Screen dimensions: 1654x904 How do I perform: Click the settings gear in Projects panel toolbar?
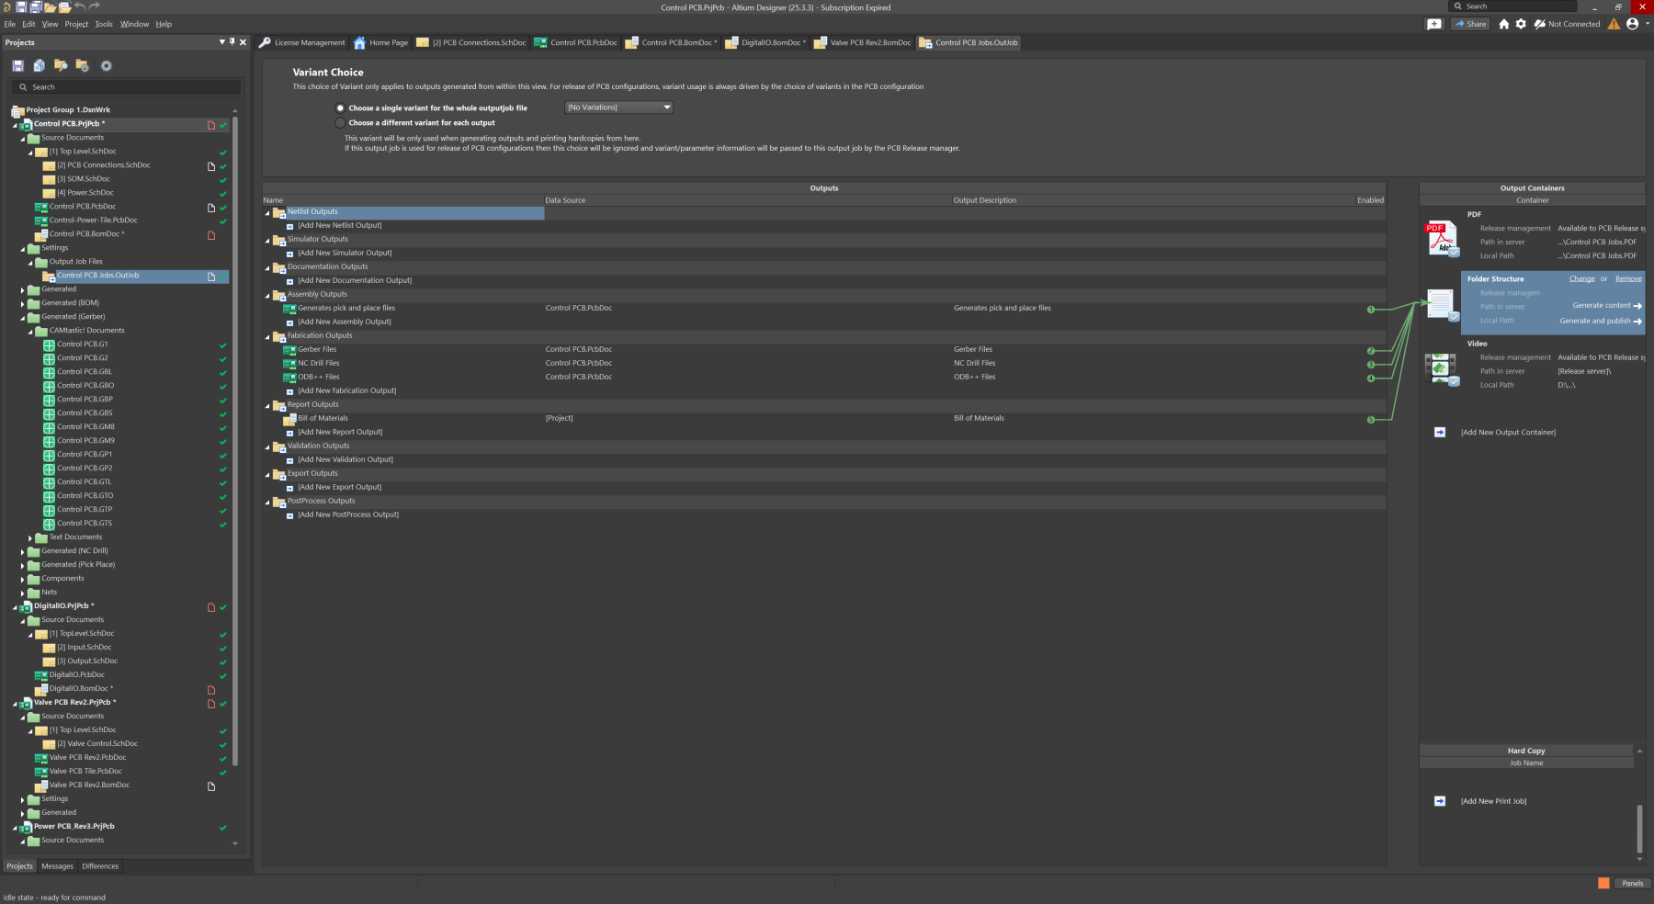tap(107, 66)
